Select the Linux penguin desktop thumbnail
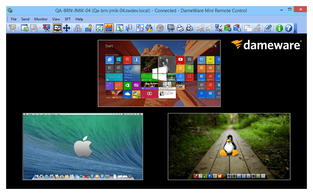 229,147
